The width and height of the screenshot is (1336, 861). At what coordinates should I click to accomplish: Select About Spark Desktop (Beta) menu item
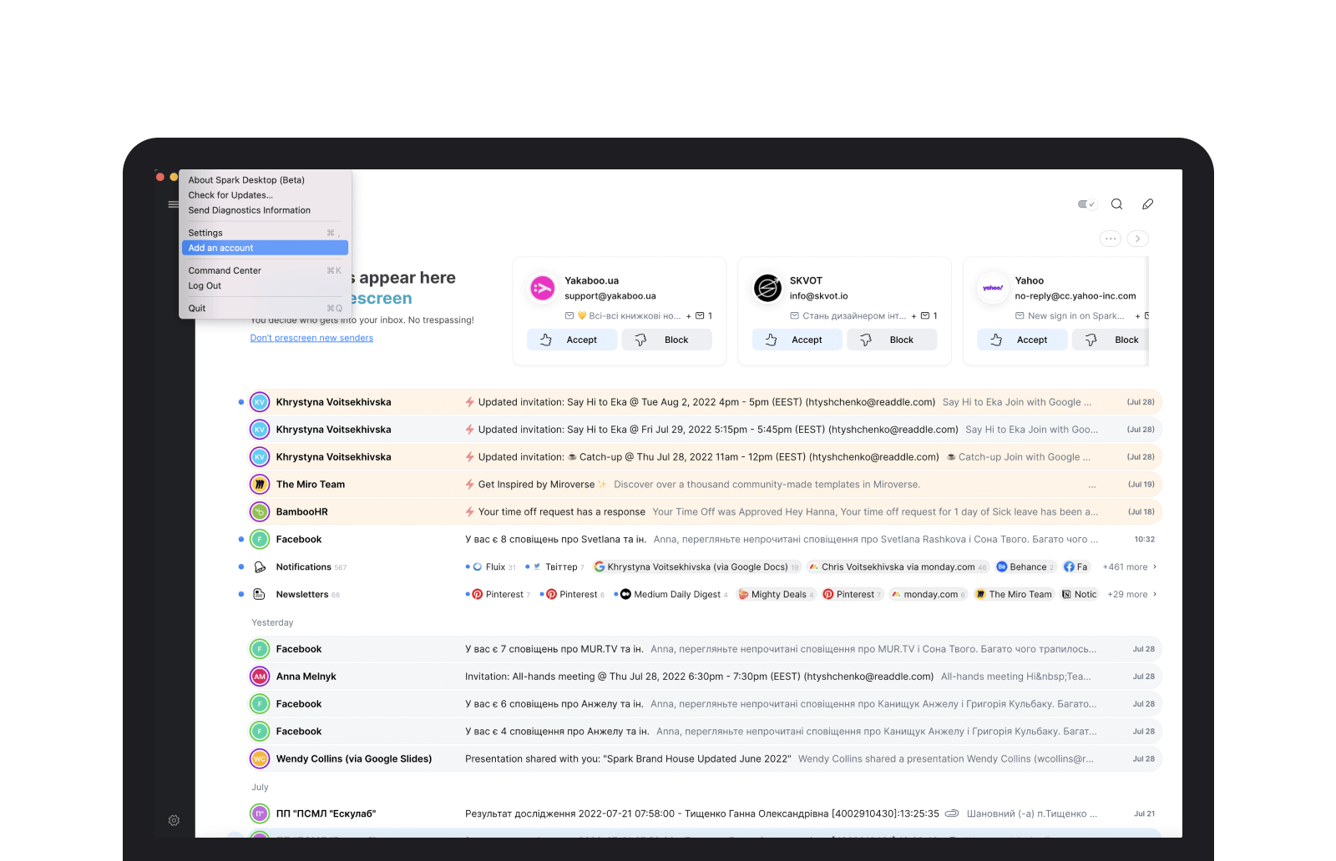[x=265, y=180]
